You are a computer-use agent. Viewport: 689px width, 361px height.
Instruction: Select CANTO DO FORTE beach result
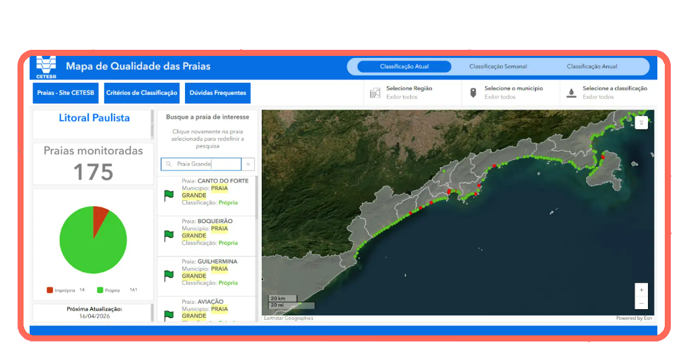pyautogui.click(x=207, y=195)
